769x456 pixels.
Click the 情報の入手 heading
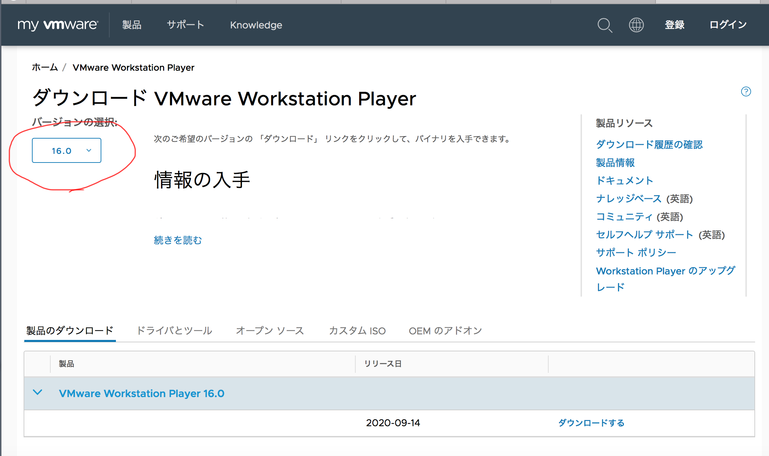click(202, 180)
